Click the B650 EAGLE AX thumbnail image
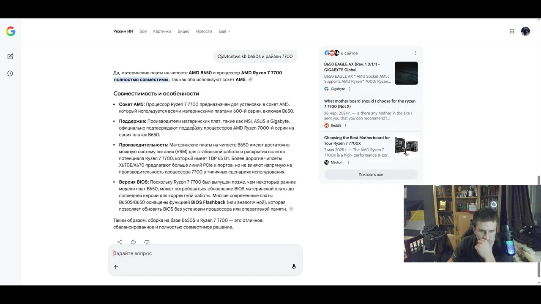541x304 pixels. point(406,73)
